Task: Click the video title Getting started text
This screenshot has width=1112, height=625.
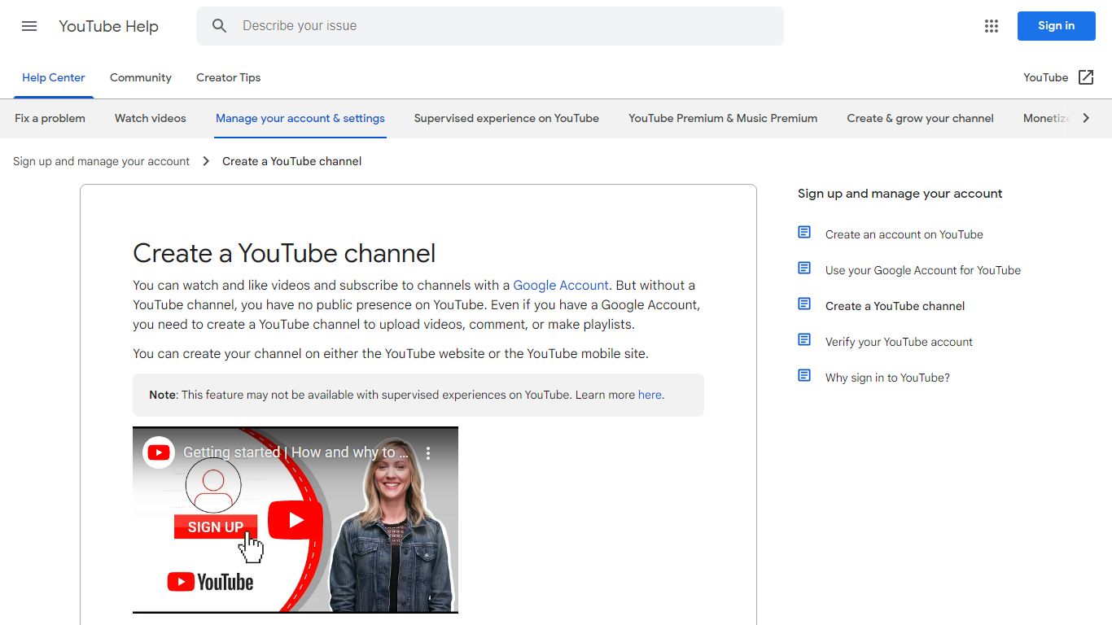Action: coord(296,452)
